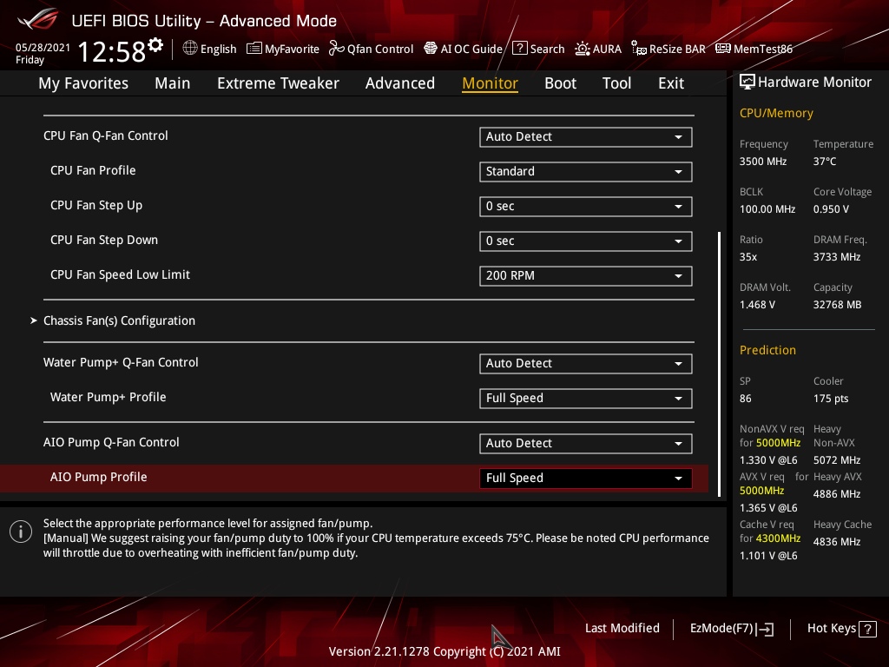Click the Heavy Non-AVX value 5072 MHz
The image size is (889, 667).
click(837, 460)
